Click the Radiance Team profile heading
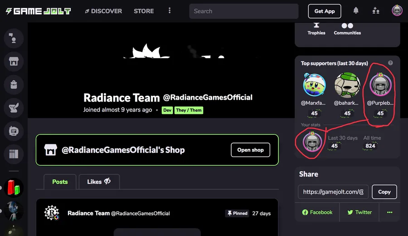 (x=121, y=98)
